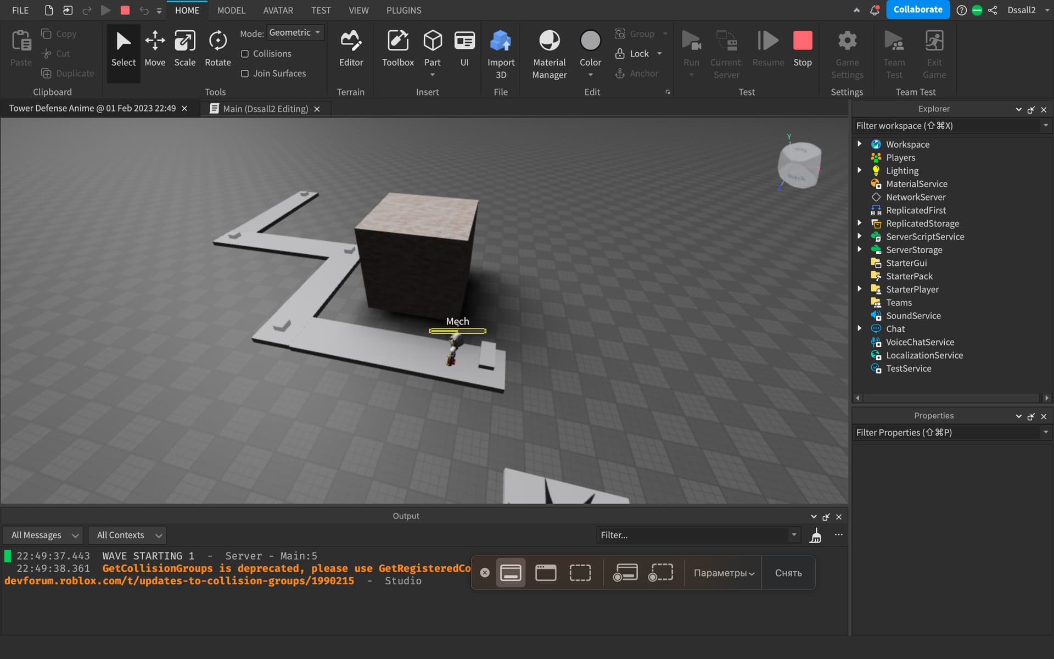Viewport: 1054px width, 659px height.
Task: Open the Geometric mode dropdown
Action: pyautogui.click(x=295, y=33)
